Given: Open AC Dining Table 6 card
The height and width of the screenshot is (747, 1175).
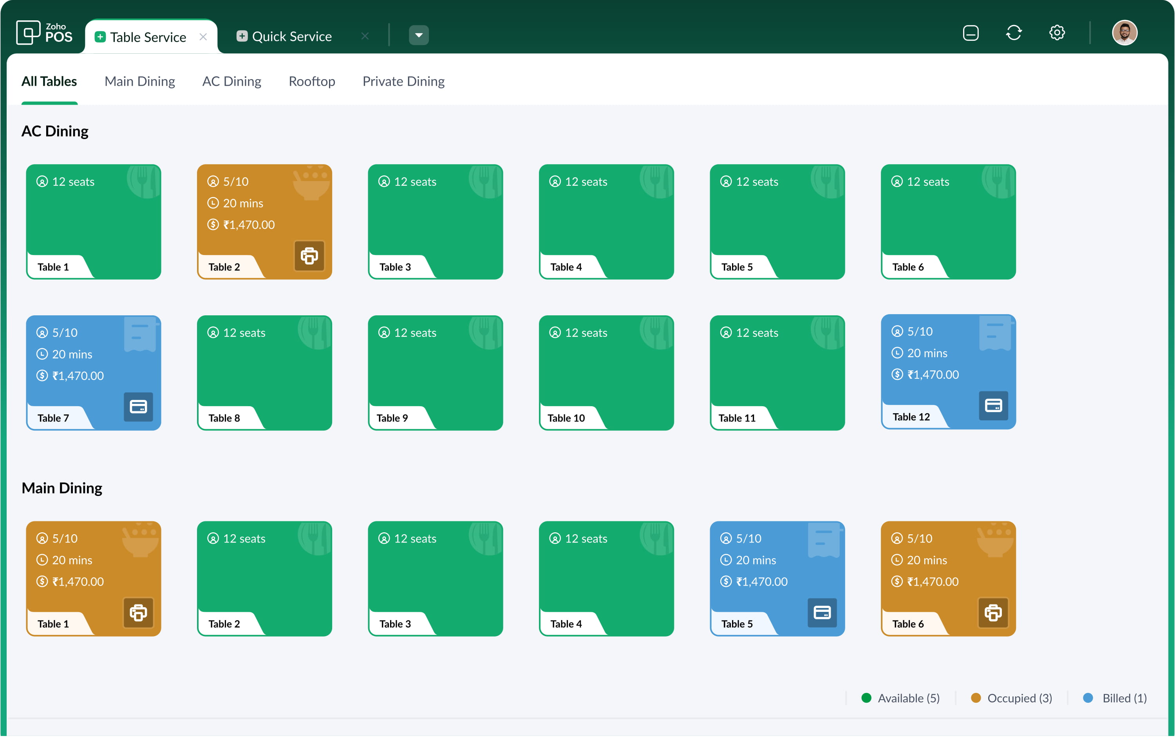Looking at the screenshot, I should click(x=948, y=222).
